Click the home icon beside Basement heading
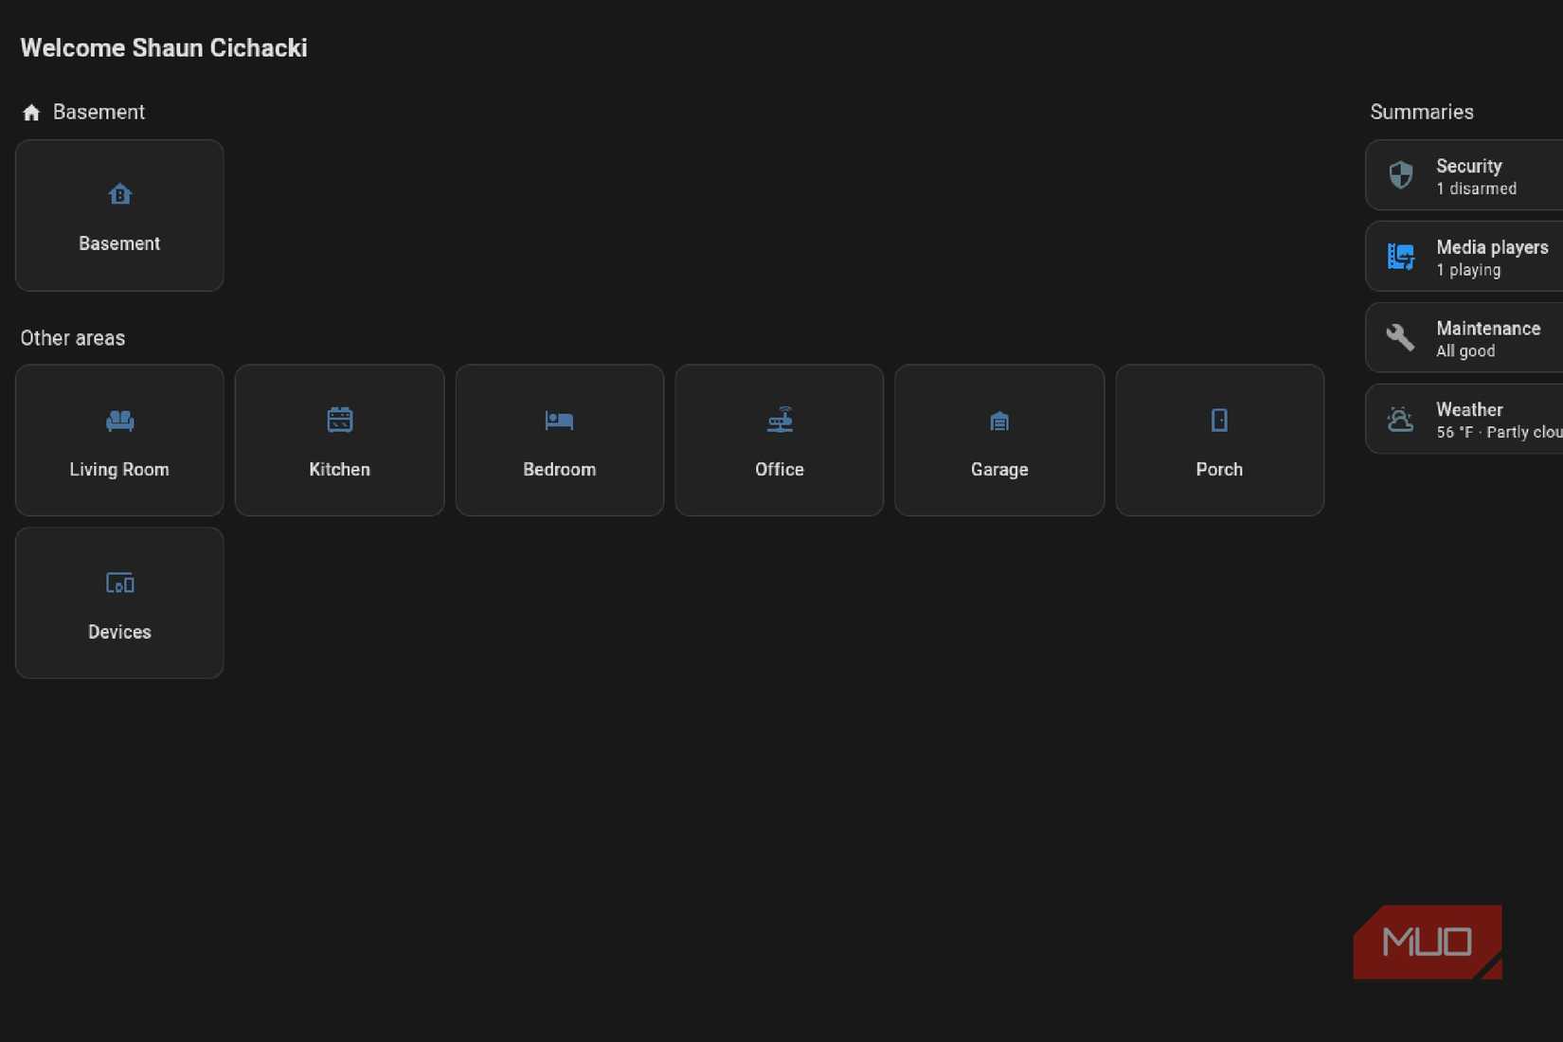The height and width of the screenshot is (1042, 1563). click(x=31, y=113)
